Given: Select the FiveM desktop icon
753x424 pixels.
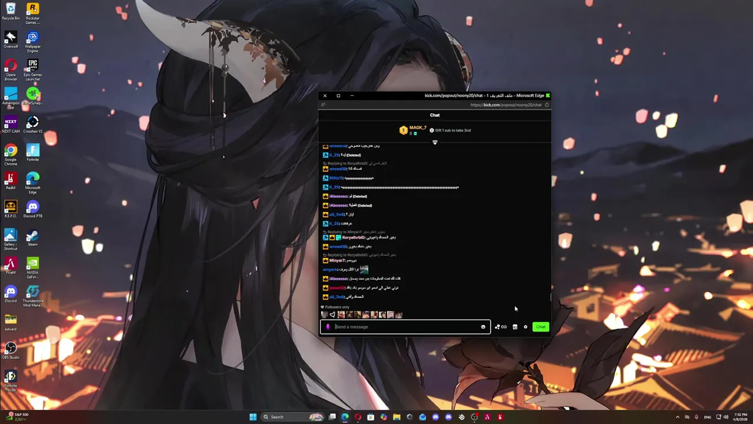Looking at the screenshot, I should [x=11, y=267].
